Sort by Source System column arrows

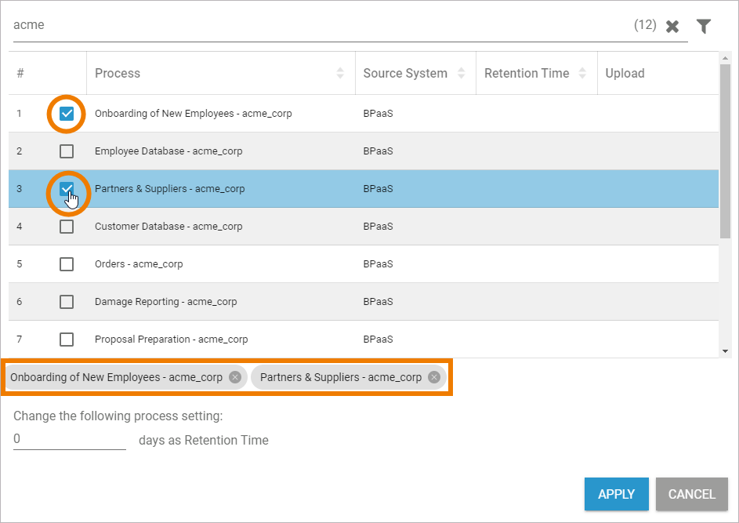pos(461,73)
